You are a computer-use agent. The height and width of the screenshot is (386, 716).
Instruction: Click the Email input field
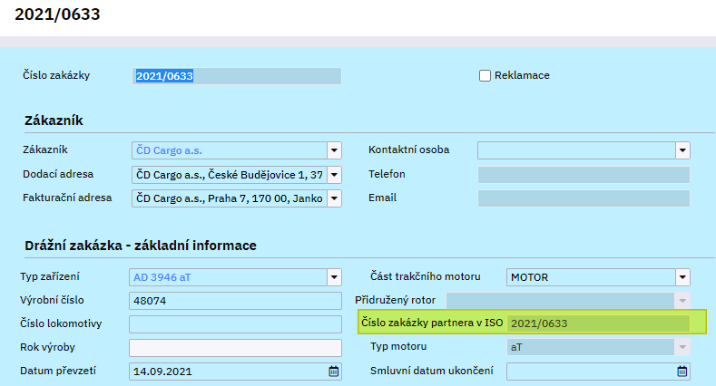(583, 198)
